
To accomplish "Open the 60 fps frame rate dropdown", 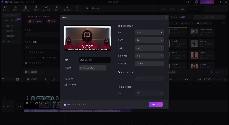I will [149, 63].
